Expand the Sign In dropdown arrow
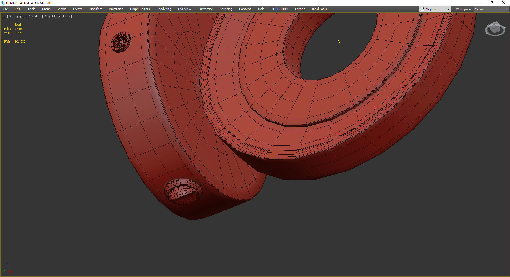The width and height of the screenshot is (510, 277). 449,9
